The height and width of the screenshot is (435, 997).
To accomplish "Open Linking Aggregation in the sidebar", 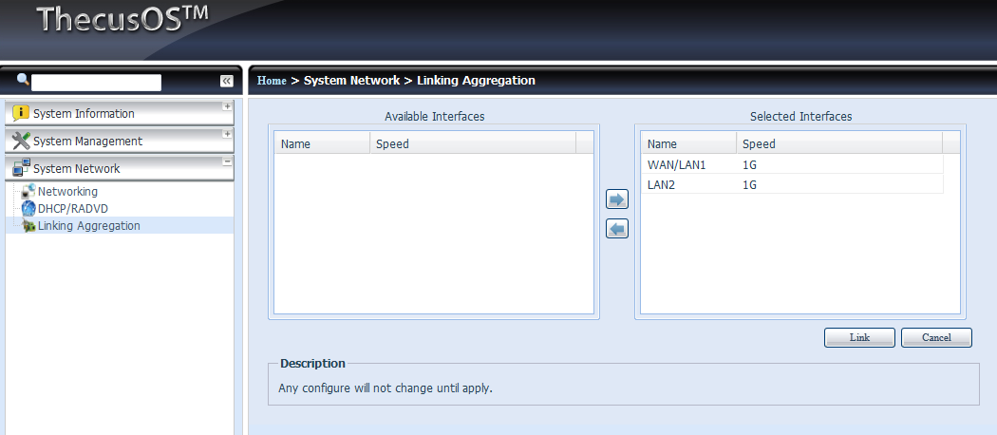I will coord(88,226).
